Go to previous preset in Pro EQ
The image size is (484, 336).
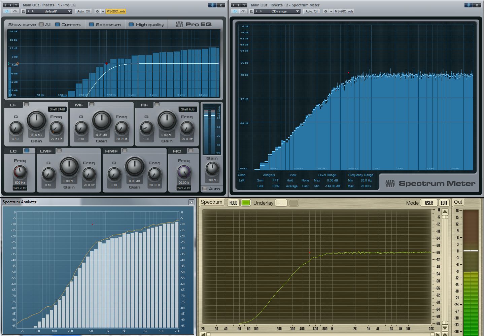point(28,11)
